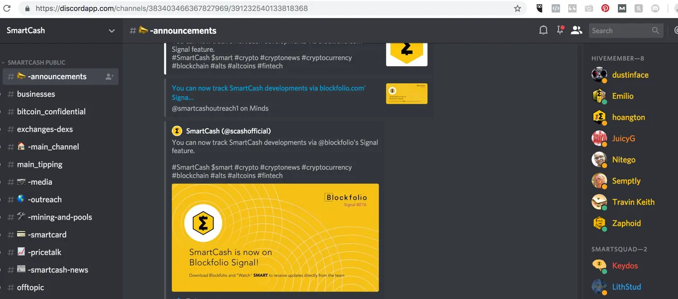Click Keydos's avatar
Screen dimensions: 678x299
(599, 266)
